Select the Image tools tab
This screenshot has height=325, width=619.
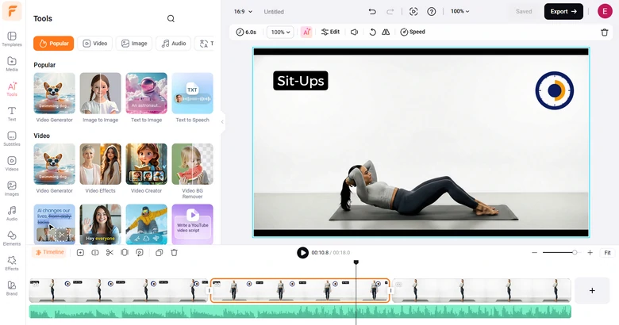[x=134, y=44]
